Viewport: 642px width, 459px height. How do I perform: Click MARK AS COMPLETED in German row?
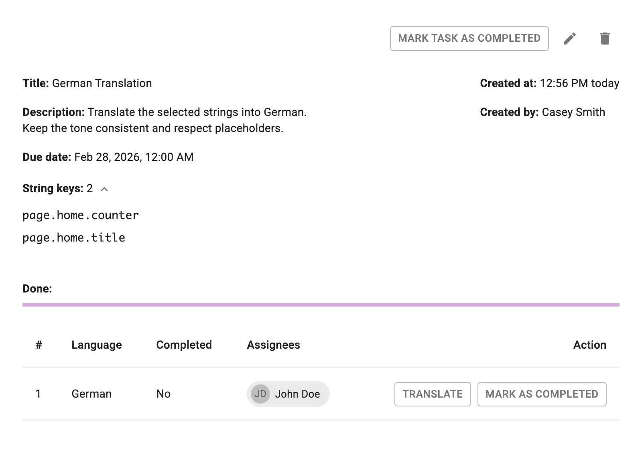coord(542,394)
